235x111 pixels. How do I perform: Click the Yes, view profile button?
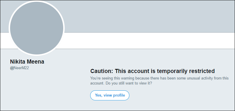coord(110,95)
